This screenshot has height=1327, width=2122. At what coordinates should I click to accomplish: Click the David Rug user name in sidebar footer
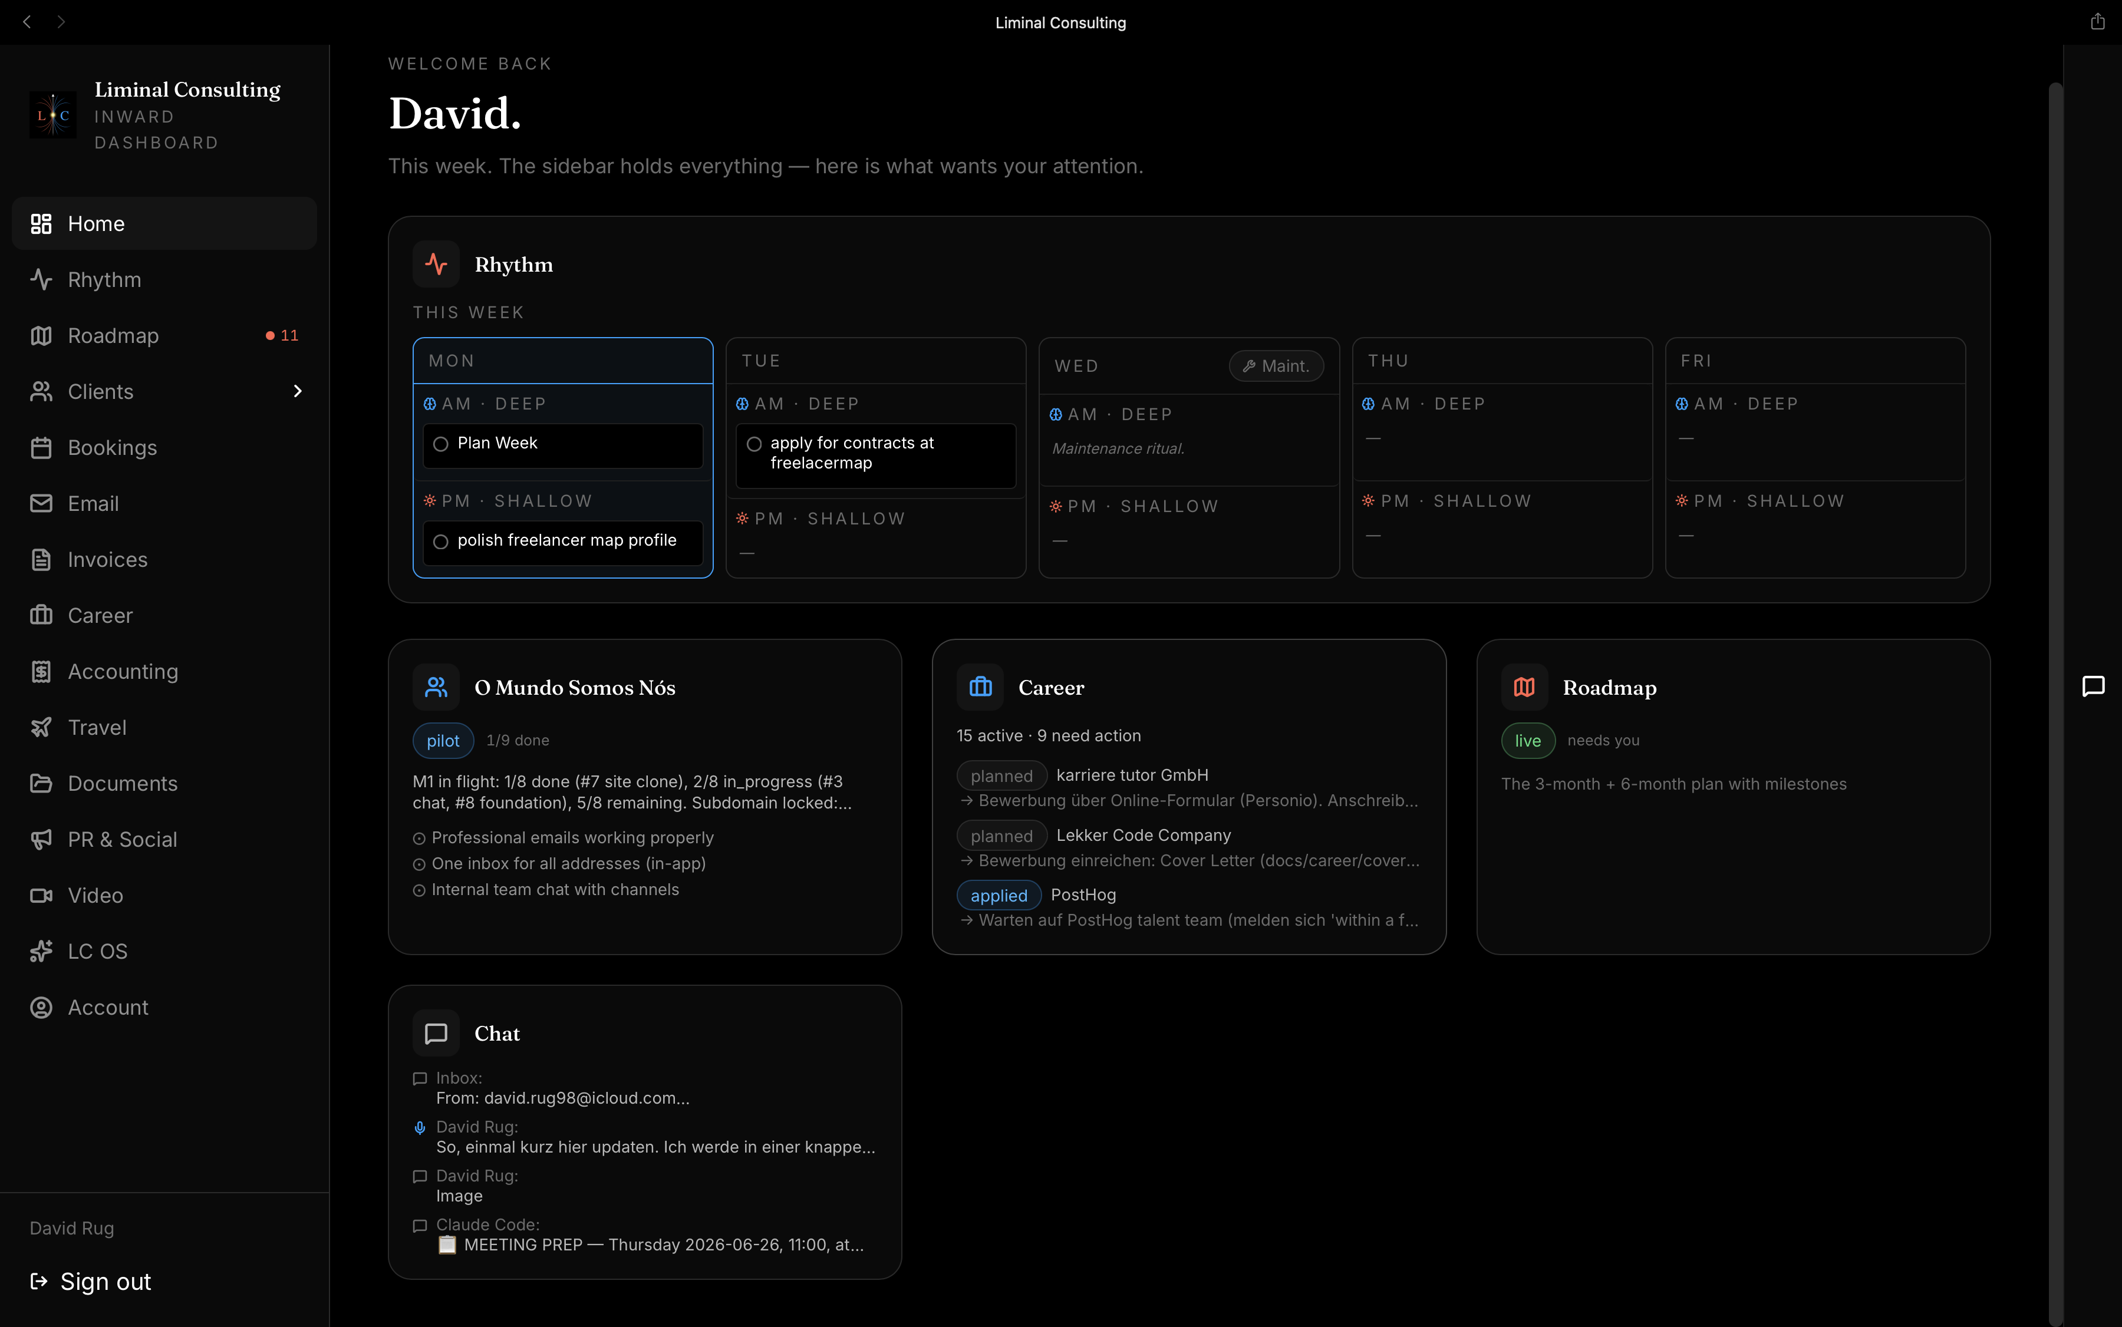72,1229
